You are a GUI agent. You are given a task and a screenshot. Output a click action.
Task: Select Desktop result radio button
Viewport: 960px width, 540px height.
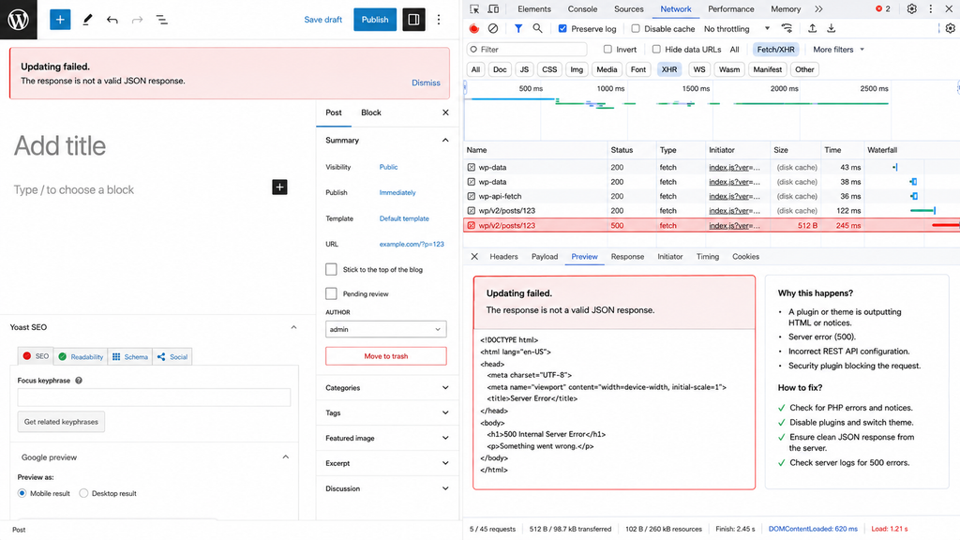83,493
